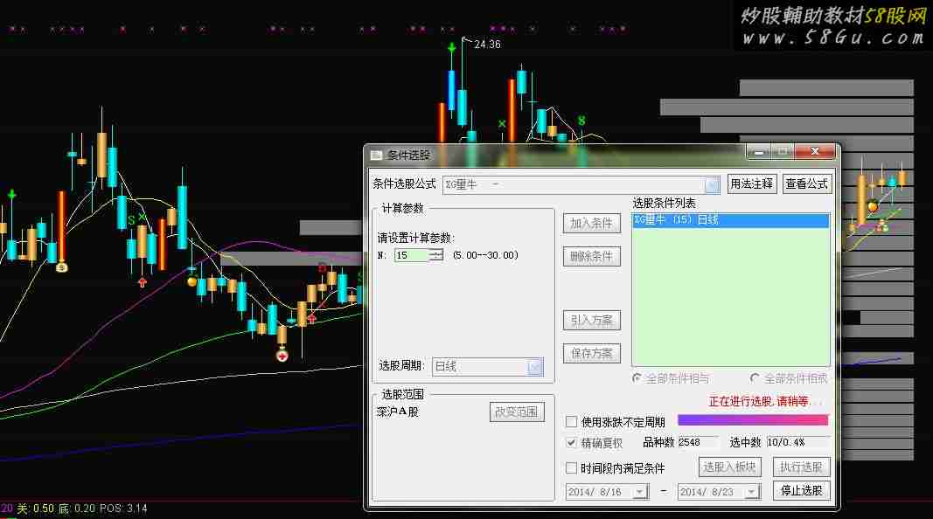Image resolution: width=933 pixels, height=519 pixels.
Task: Click the purple selection progress bar
Action: pos(753,420)
